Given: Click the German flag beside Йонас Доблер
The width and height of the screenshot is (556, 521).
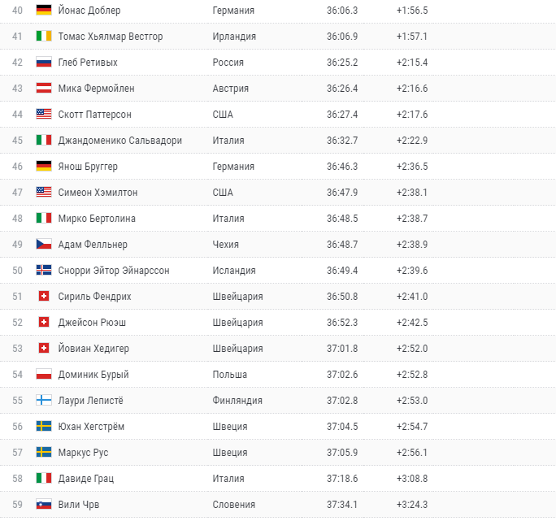Looking at the screenshot, I should [44, 11].
